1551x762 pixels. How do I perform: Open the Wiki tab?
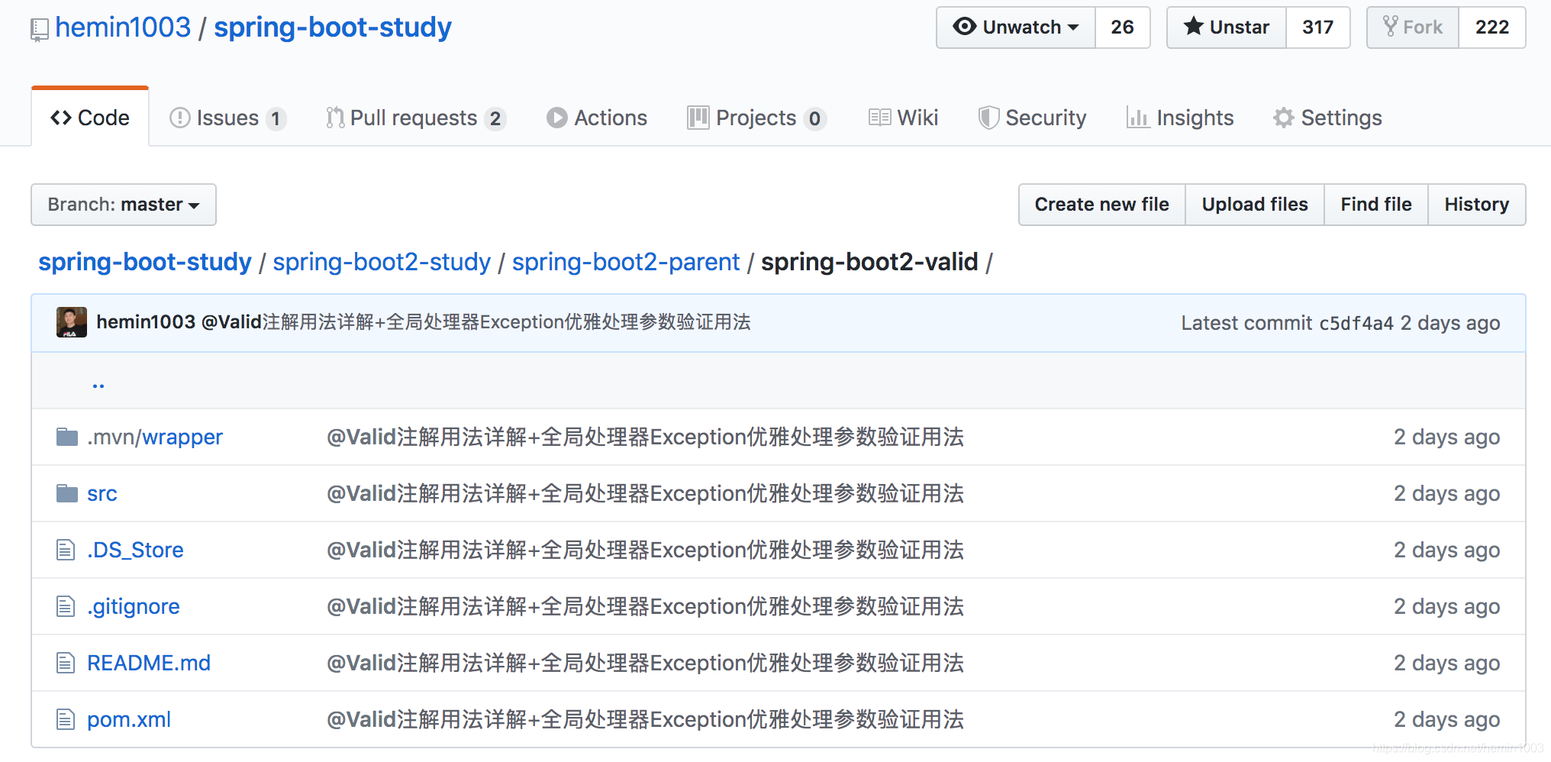point(904,118)
